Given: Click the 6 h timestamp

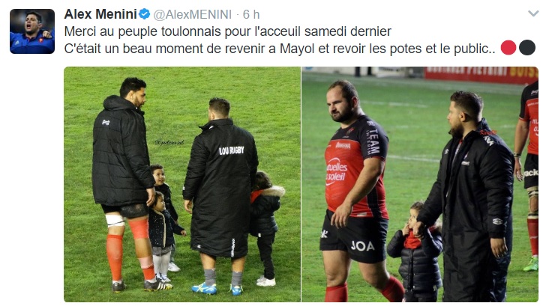Looking at the screenshot, I should (x=251, y=14).
